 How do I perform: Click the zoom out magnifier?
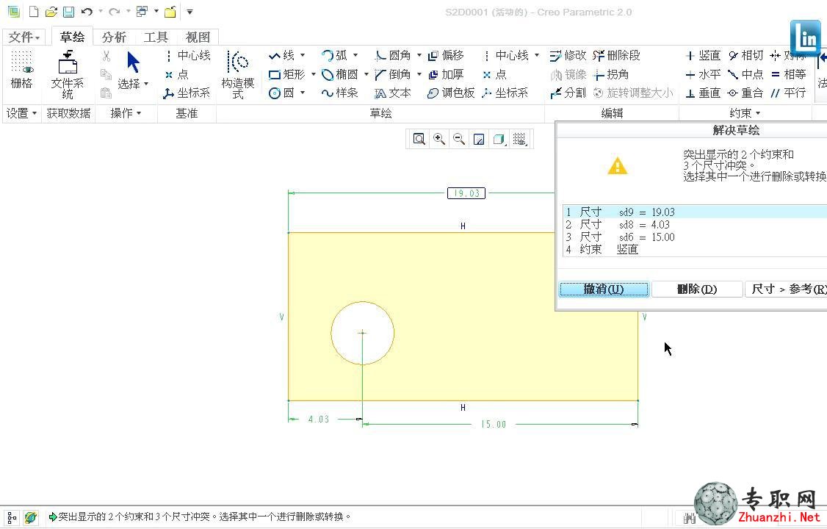pyautogui.click(x=459, y=140)
